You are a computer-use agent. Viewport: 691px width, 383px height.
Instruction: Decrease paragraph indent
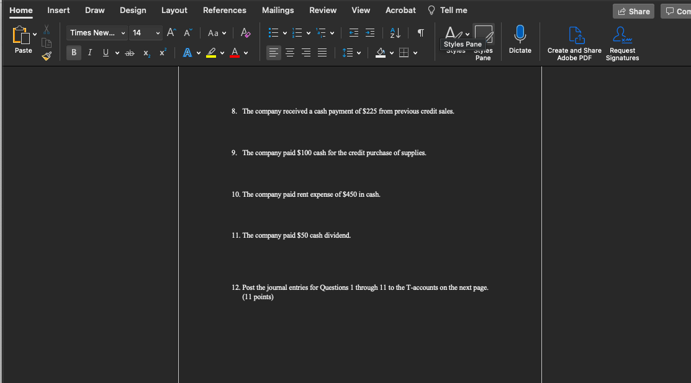353,33
